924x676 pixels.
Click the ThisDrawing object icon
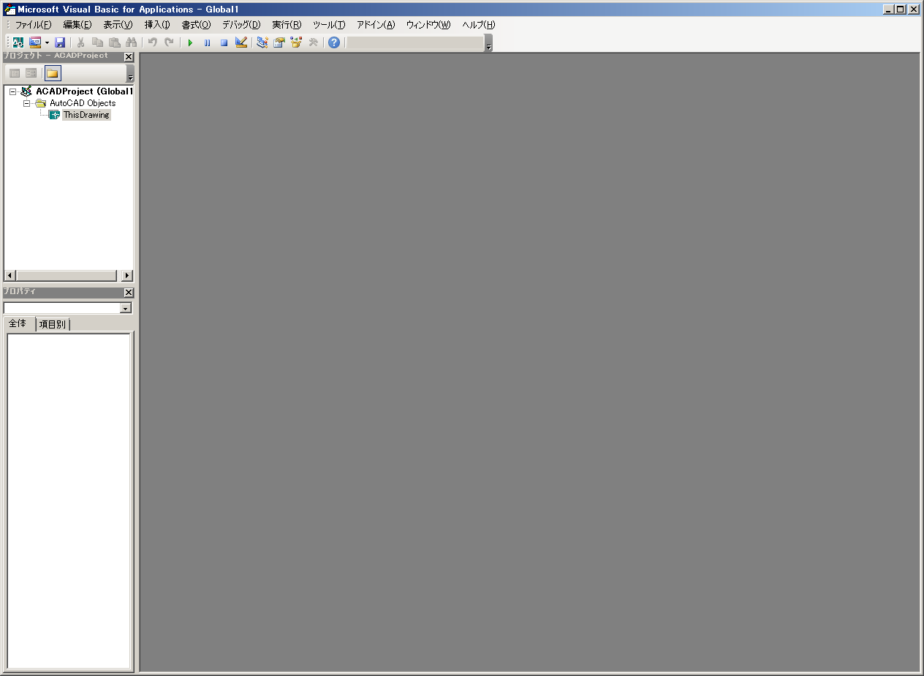coord(54,115)
